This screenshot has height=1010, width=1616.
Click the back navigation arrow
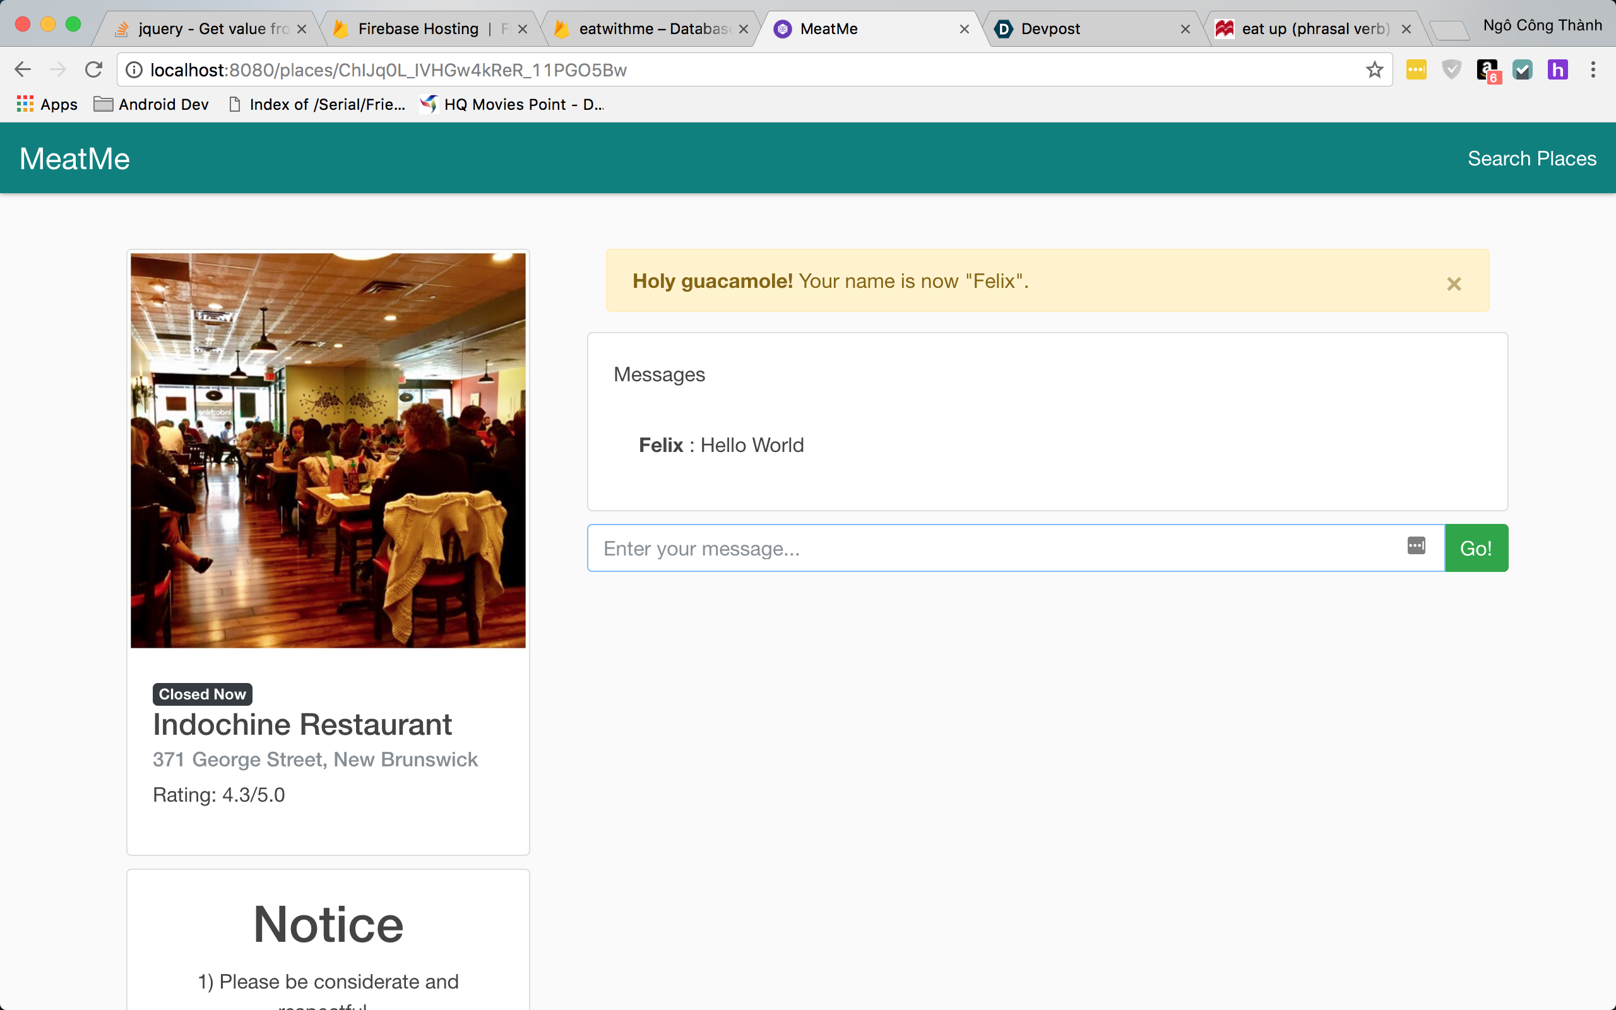click(23, 69)
